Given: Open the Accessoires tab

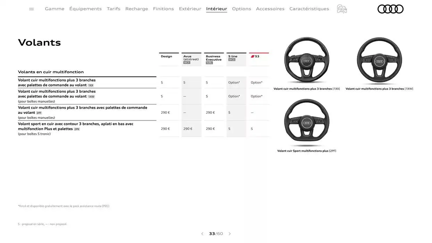Looking at the screenshot, I should tap(270, 9).
